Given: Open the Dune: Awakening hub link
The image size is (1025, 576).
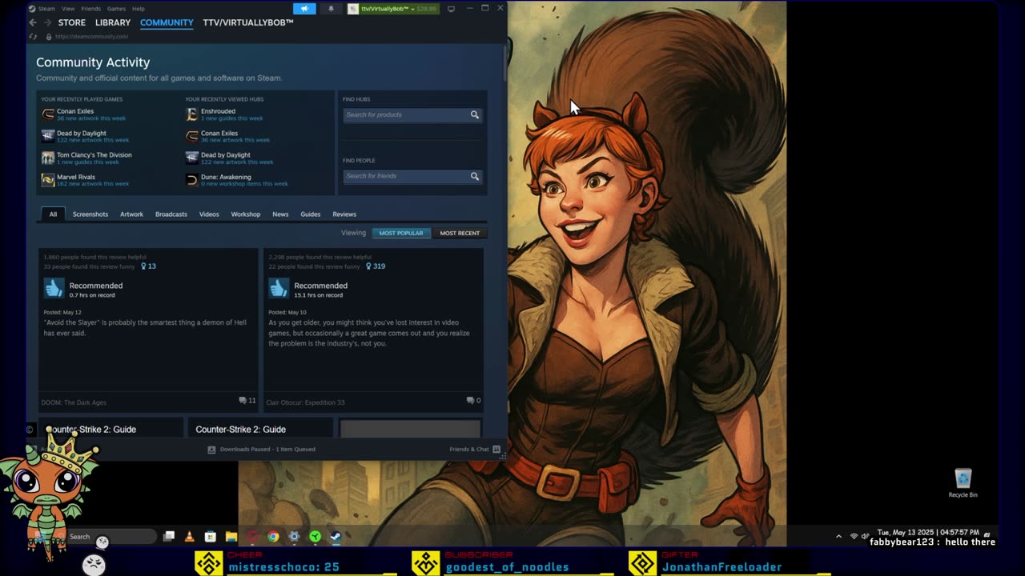Looking at the screenshot, I should click(x=226, y=177).
